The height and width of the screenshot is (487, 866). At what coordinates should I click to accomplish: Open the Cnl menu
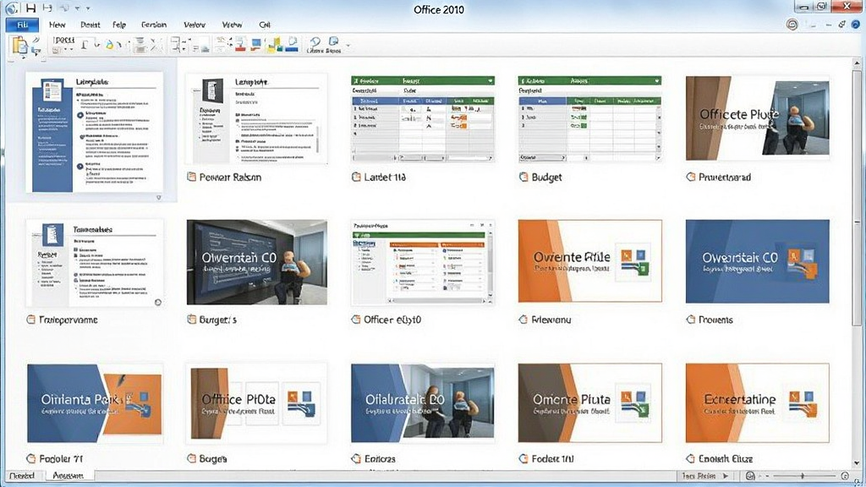265,25
